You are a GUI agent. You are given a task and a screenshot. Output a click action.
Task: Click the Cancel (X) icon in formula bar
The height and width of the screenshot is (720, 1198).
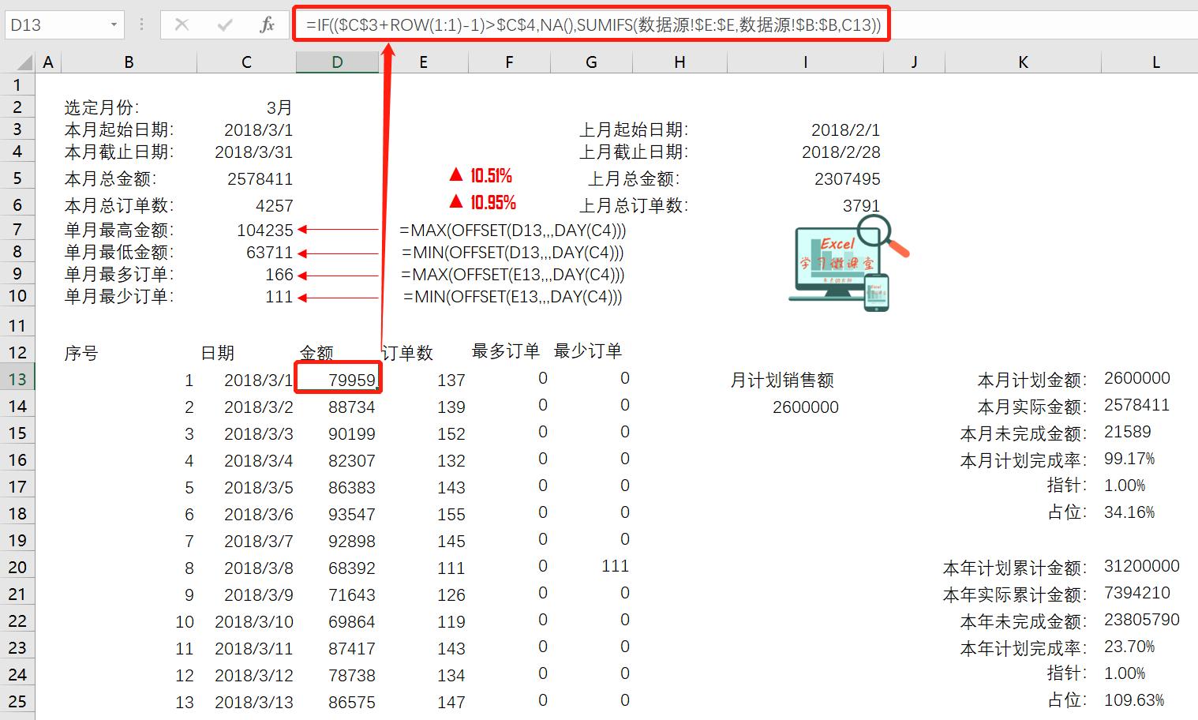pyautogui.click(x=182, y=24)
